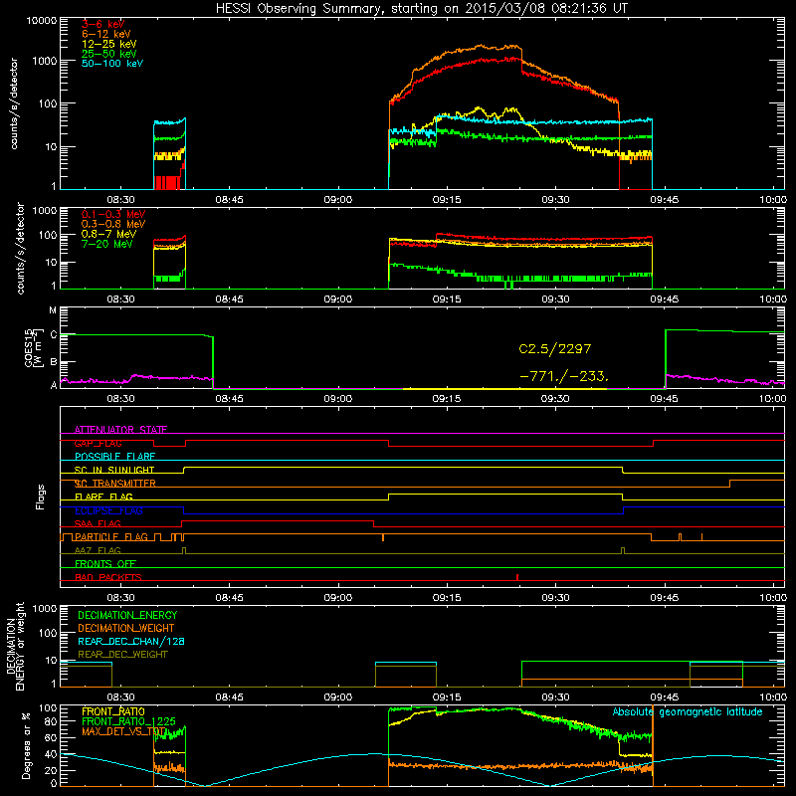Click the MAX_DET_VS_TOT legend label

[x=124, y=731]
